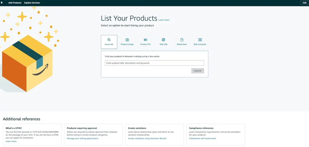Click the Submit button
The image size is (309, 147).
coord(198,71)
